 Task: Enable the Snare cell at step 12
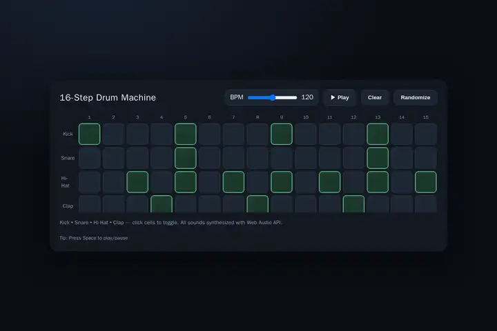pos(353,158)
